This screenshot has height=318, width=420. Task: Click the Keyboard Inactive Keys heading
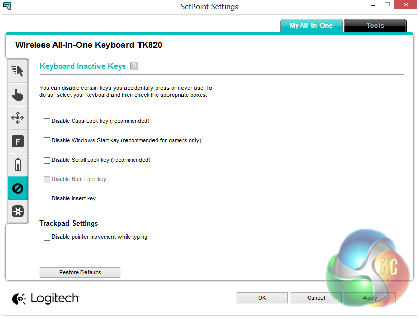[x=82, y=66]
